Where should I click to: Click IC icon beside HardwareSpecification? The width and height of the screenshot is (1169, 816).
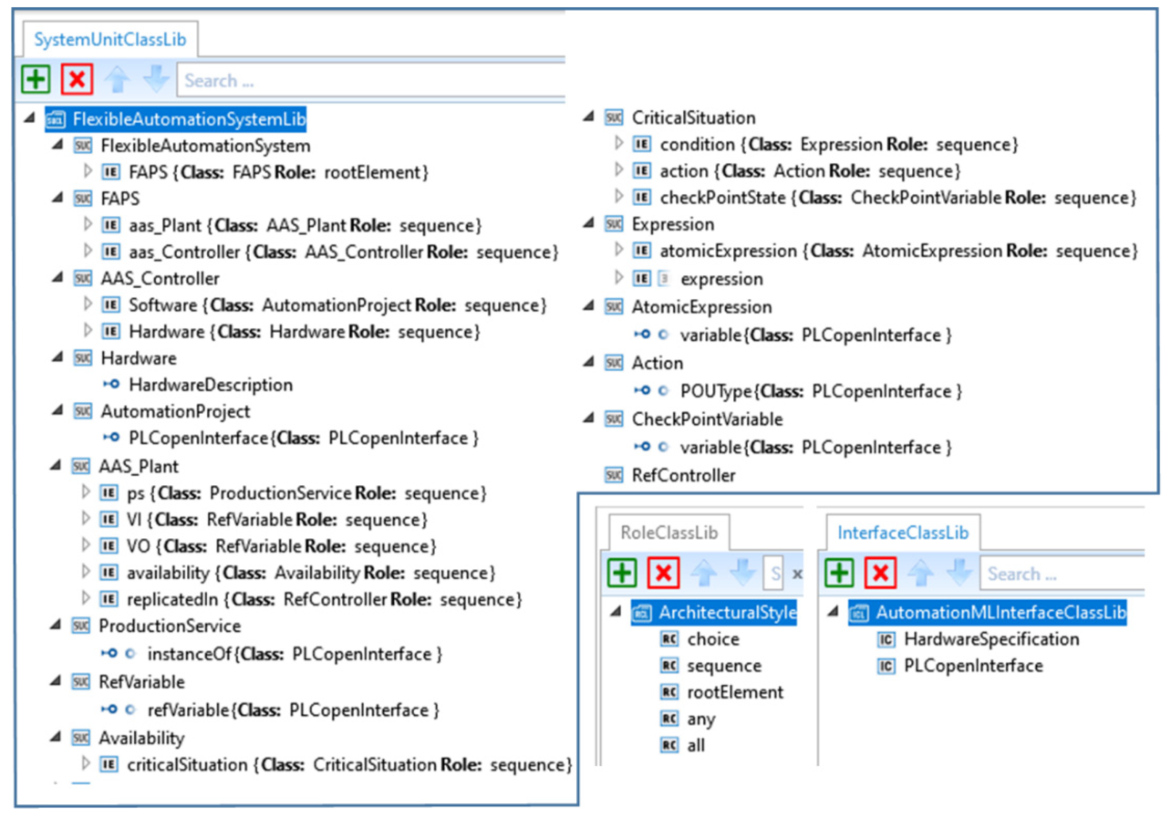[x=887, y=640]
